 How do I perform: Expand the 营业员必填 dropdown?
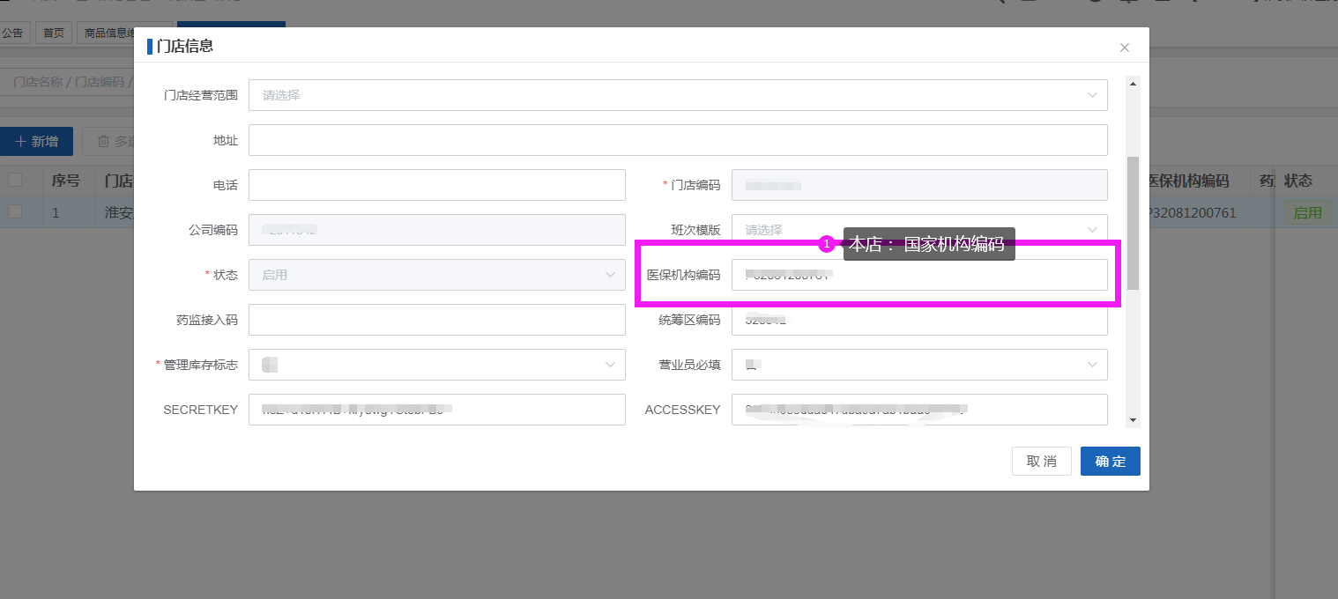(919, 365)
